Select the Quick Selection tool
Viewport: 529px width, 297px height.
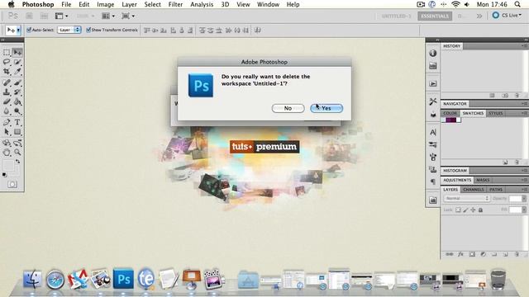pyautogui.click(x=17, y=62)
